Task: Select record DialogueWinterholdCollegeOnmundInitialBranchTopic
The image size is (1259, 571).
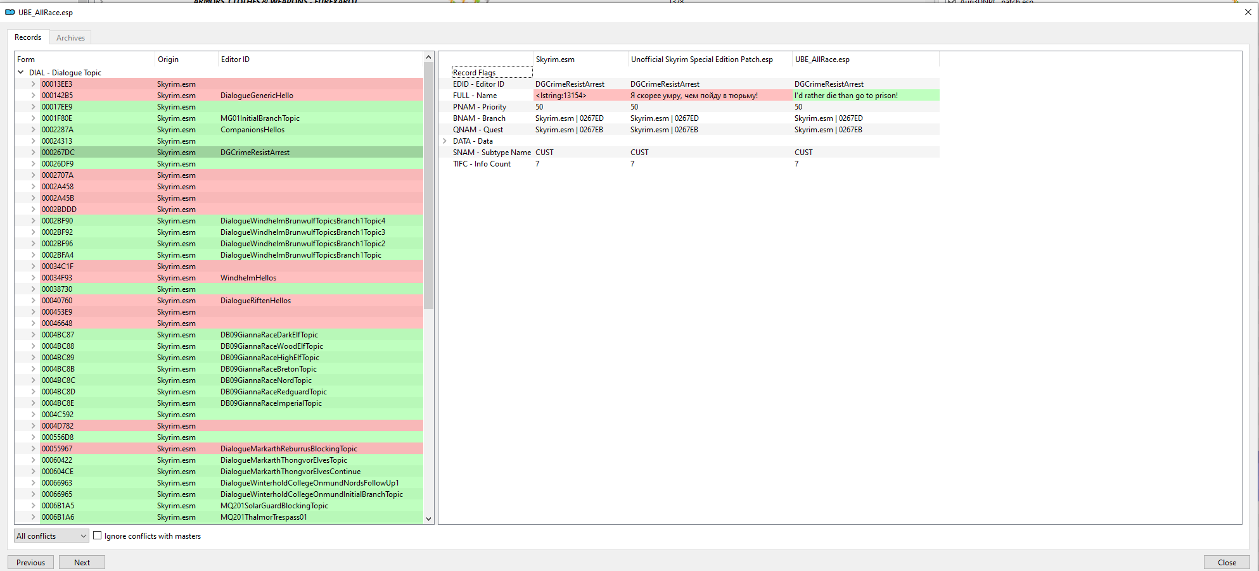Action: click(x=231, y=494)
